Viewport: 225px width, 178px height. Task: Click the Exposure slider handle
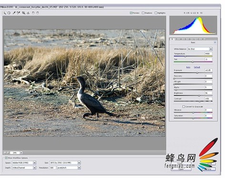pos(197,73)
